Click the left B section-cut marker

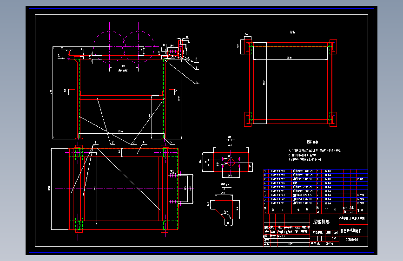point(65,91)
